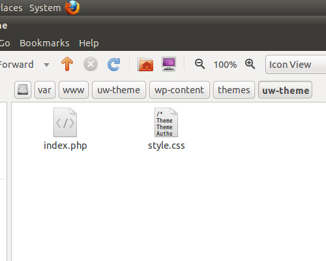Viewport: 326px width, 261px height.
Task: Open the System panel menu
Action: (x=45, y=8)
